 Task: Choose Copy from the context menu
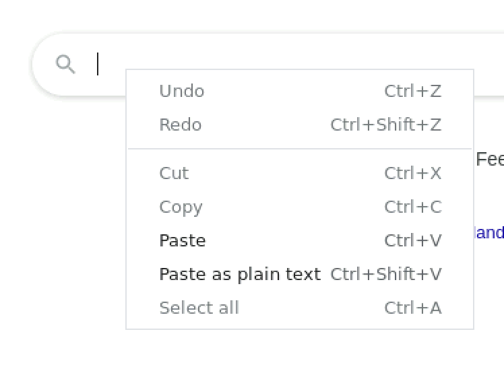tap(181, 207)
